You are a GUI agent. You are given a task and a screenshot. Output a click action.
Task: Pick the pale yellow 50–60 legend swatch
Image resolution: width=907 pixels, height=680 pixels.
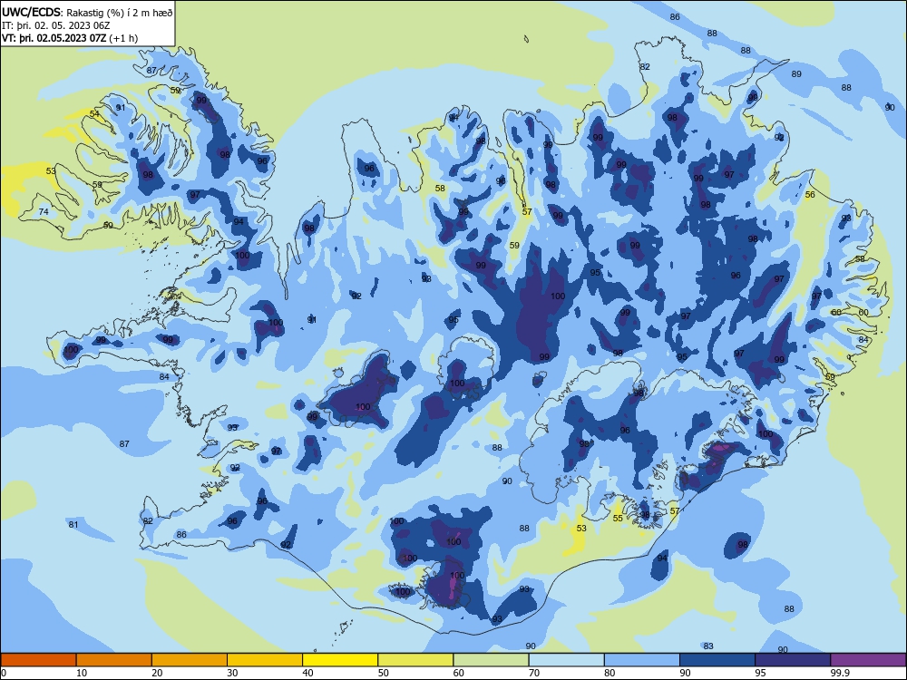pyautogui.click(x=415, y=660)
